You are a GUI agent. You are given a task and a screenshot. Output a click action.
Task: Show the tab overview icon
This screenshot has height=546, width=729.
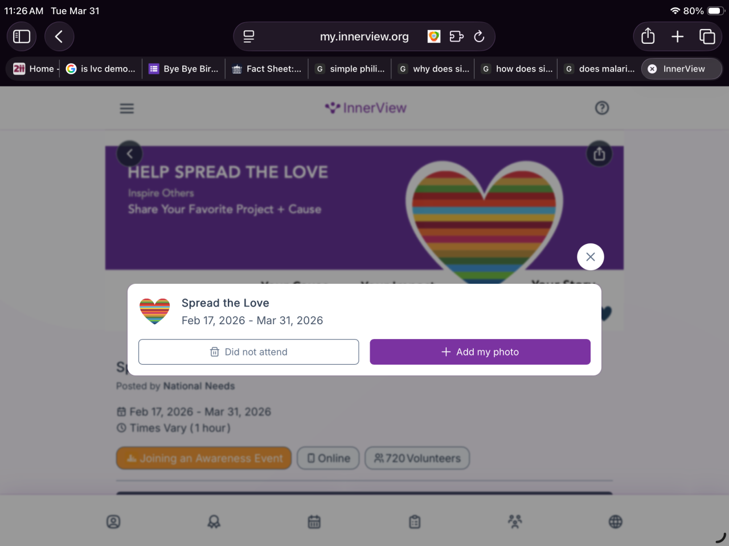[707, 36]
